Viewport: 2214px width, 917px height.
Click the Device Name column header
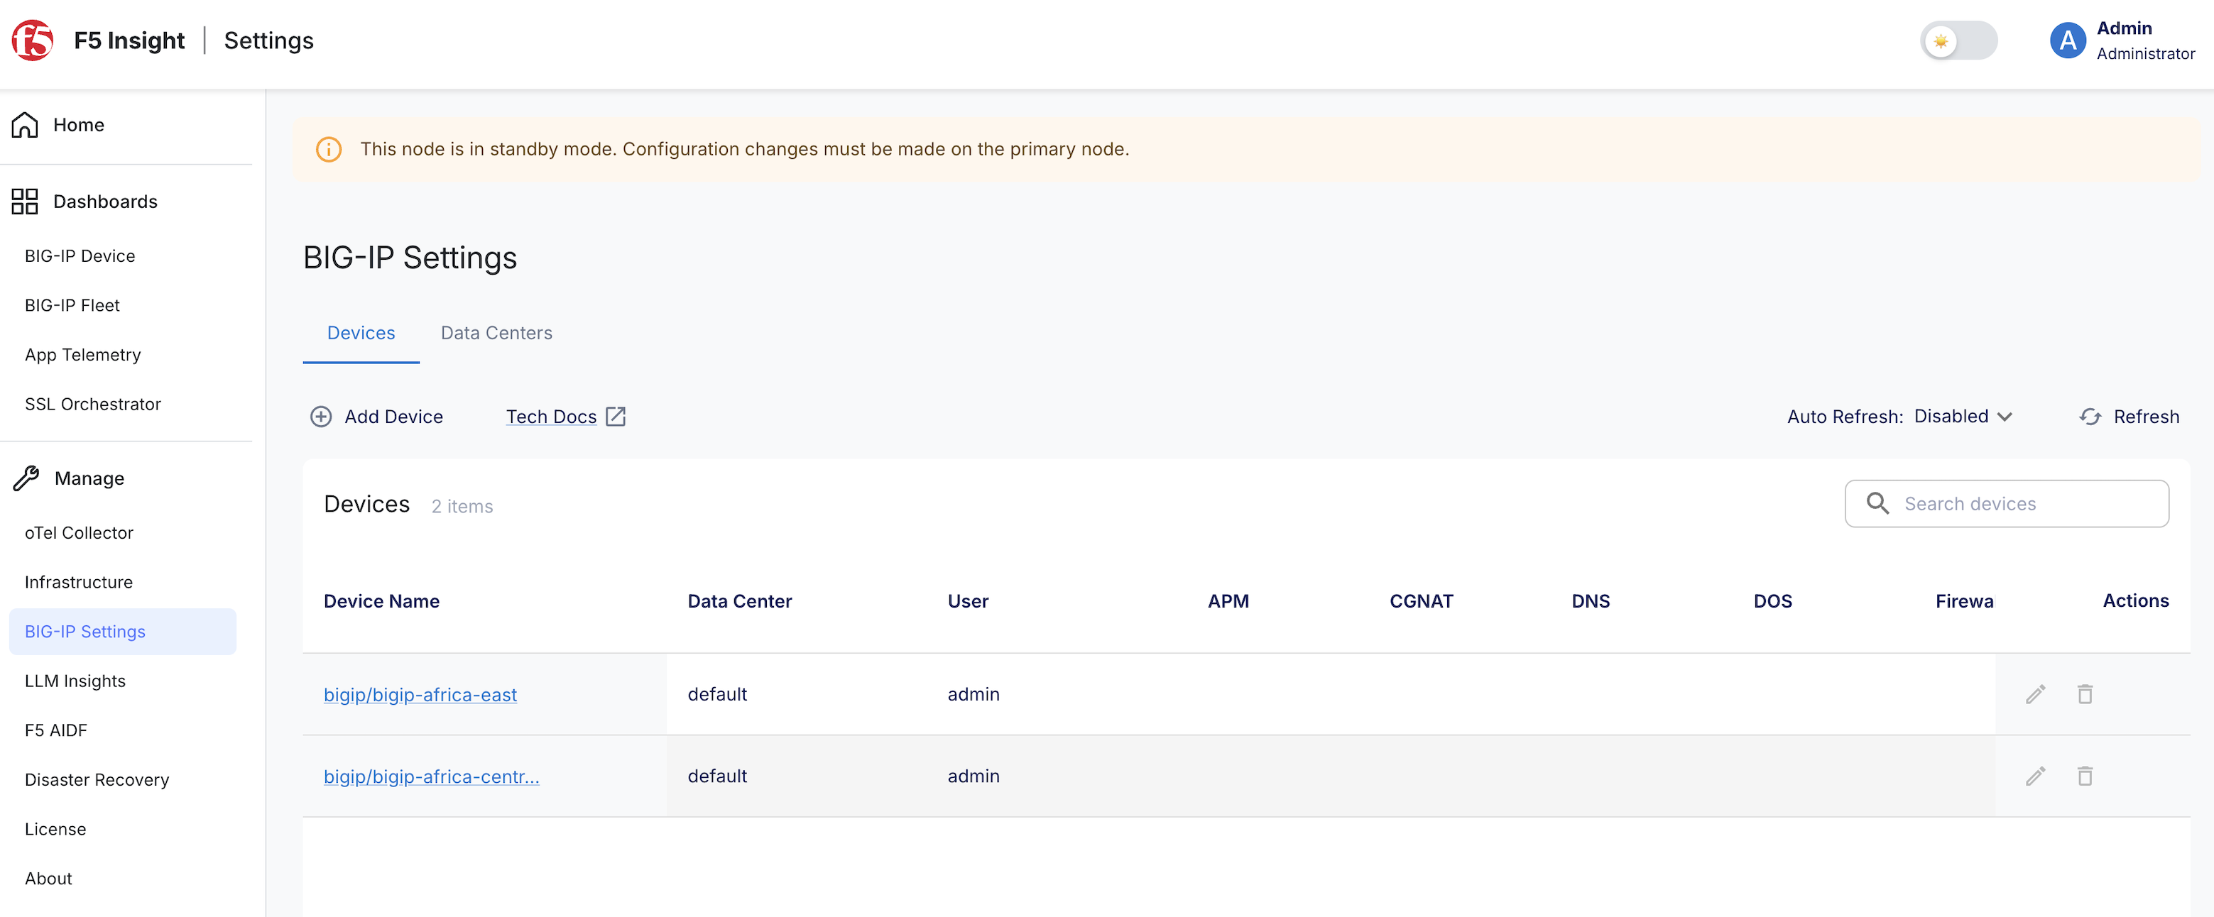coord(381,602)
